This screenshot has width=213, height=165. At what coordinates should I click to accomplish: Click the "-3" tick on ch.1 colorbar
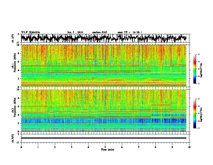(x=198, y=54)
